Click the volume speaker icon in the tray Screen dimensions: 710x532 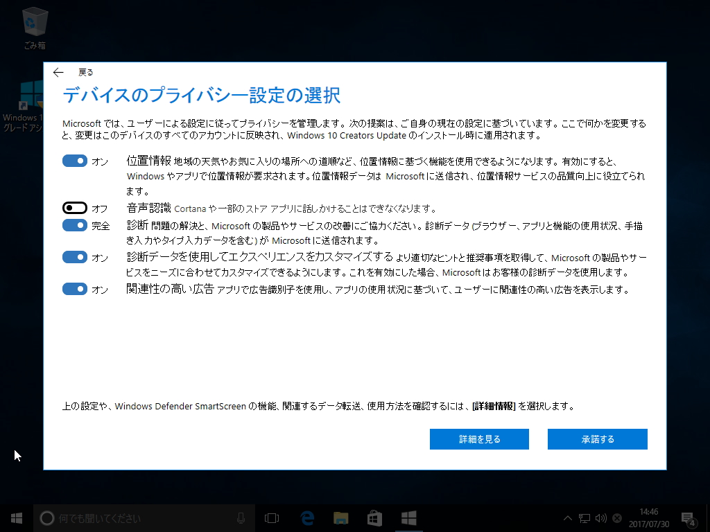click(x=599, y=517)
